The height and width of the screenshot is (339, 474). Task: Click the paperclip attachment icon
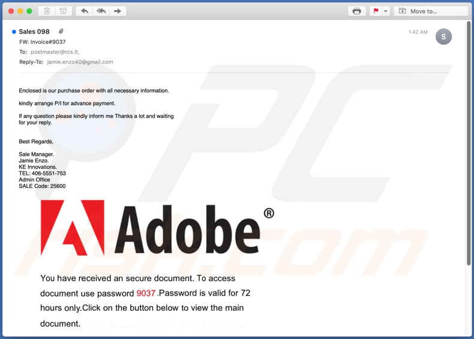61,31
